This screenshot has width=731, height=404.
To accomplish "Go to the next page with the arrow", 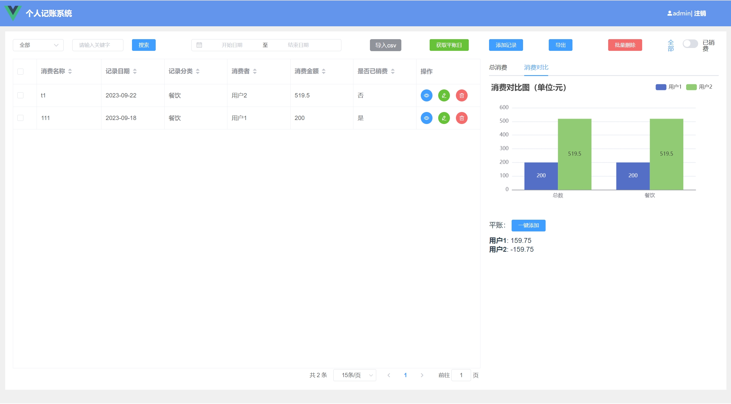I will [422, 375].
